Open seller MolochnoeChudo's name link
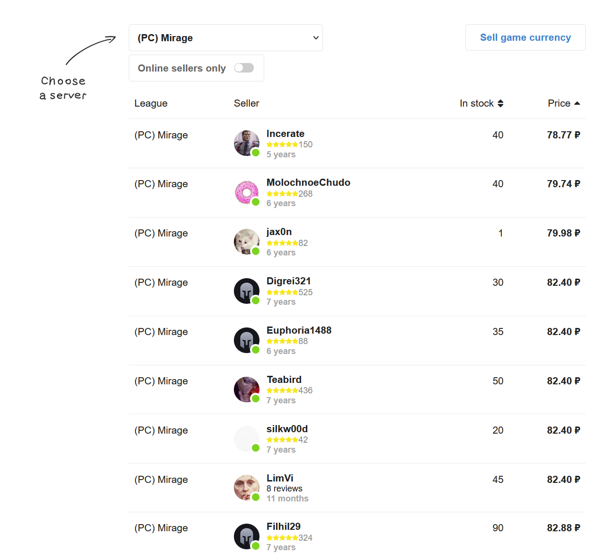 (308, 182)
